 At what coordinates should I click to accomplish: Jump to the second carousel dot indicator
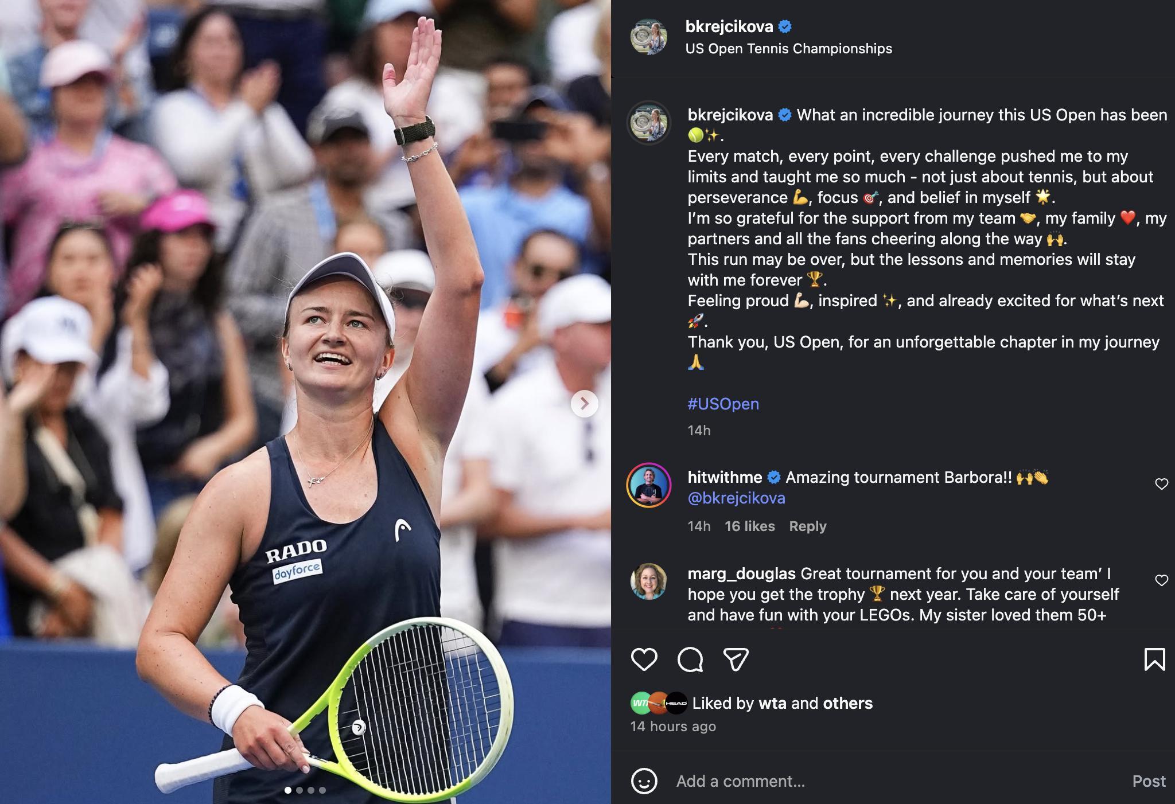tap(299, 790)
